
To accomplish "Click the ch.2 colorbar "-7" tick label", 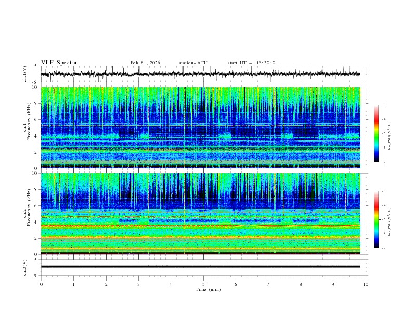I will (x=383, y=248).
